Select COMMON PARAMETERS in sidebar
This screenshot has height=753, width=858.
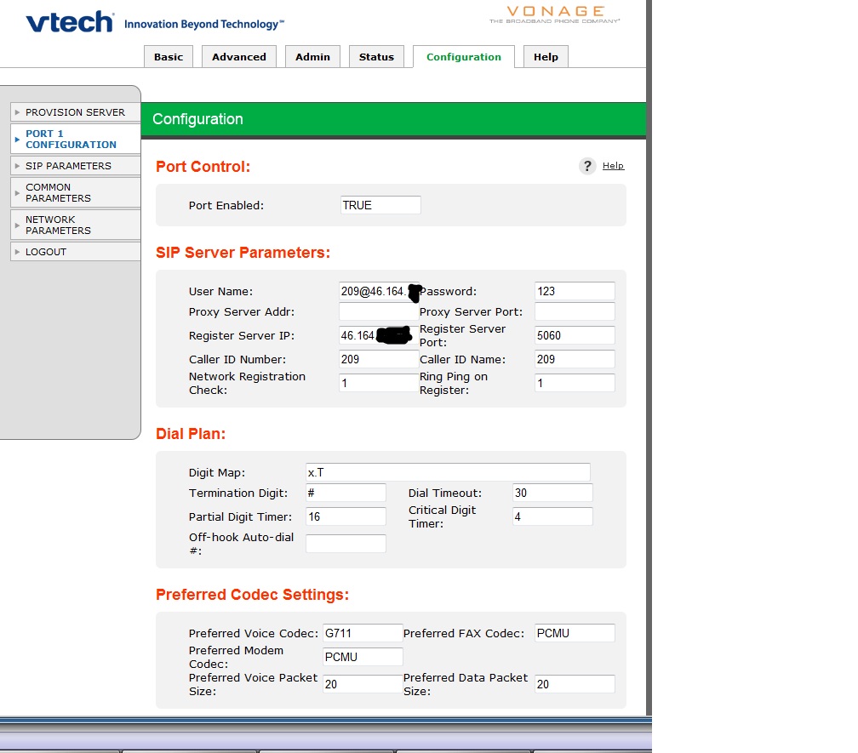point(58,192)
